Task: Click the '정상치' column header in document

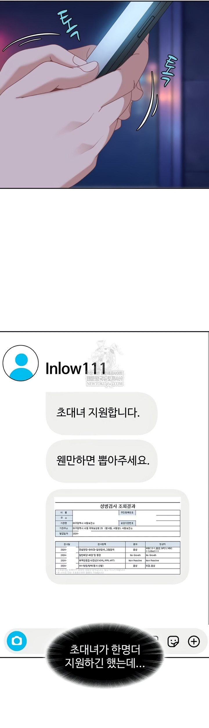Action: (x=163, y=544)
